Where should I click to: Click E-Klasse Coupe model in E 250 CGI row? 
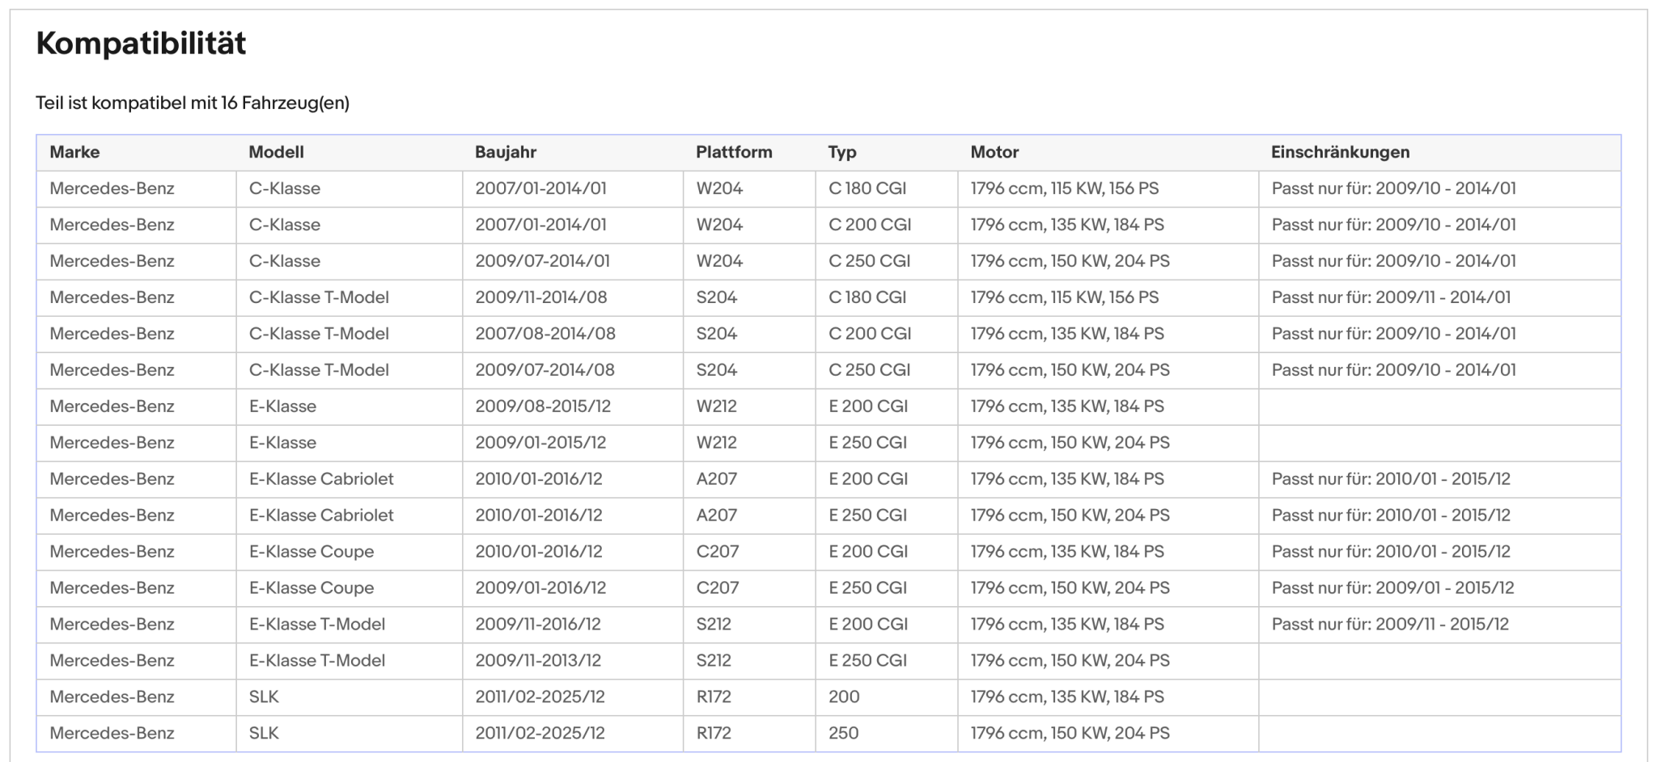coord(311,588)
